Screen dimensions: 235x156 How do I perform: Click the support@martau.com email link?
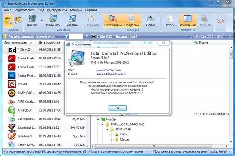pyautogui.click(x=112, y=74)
